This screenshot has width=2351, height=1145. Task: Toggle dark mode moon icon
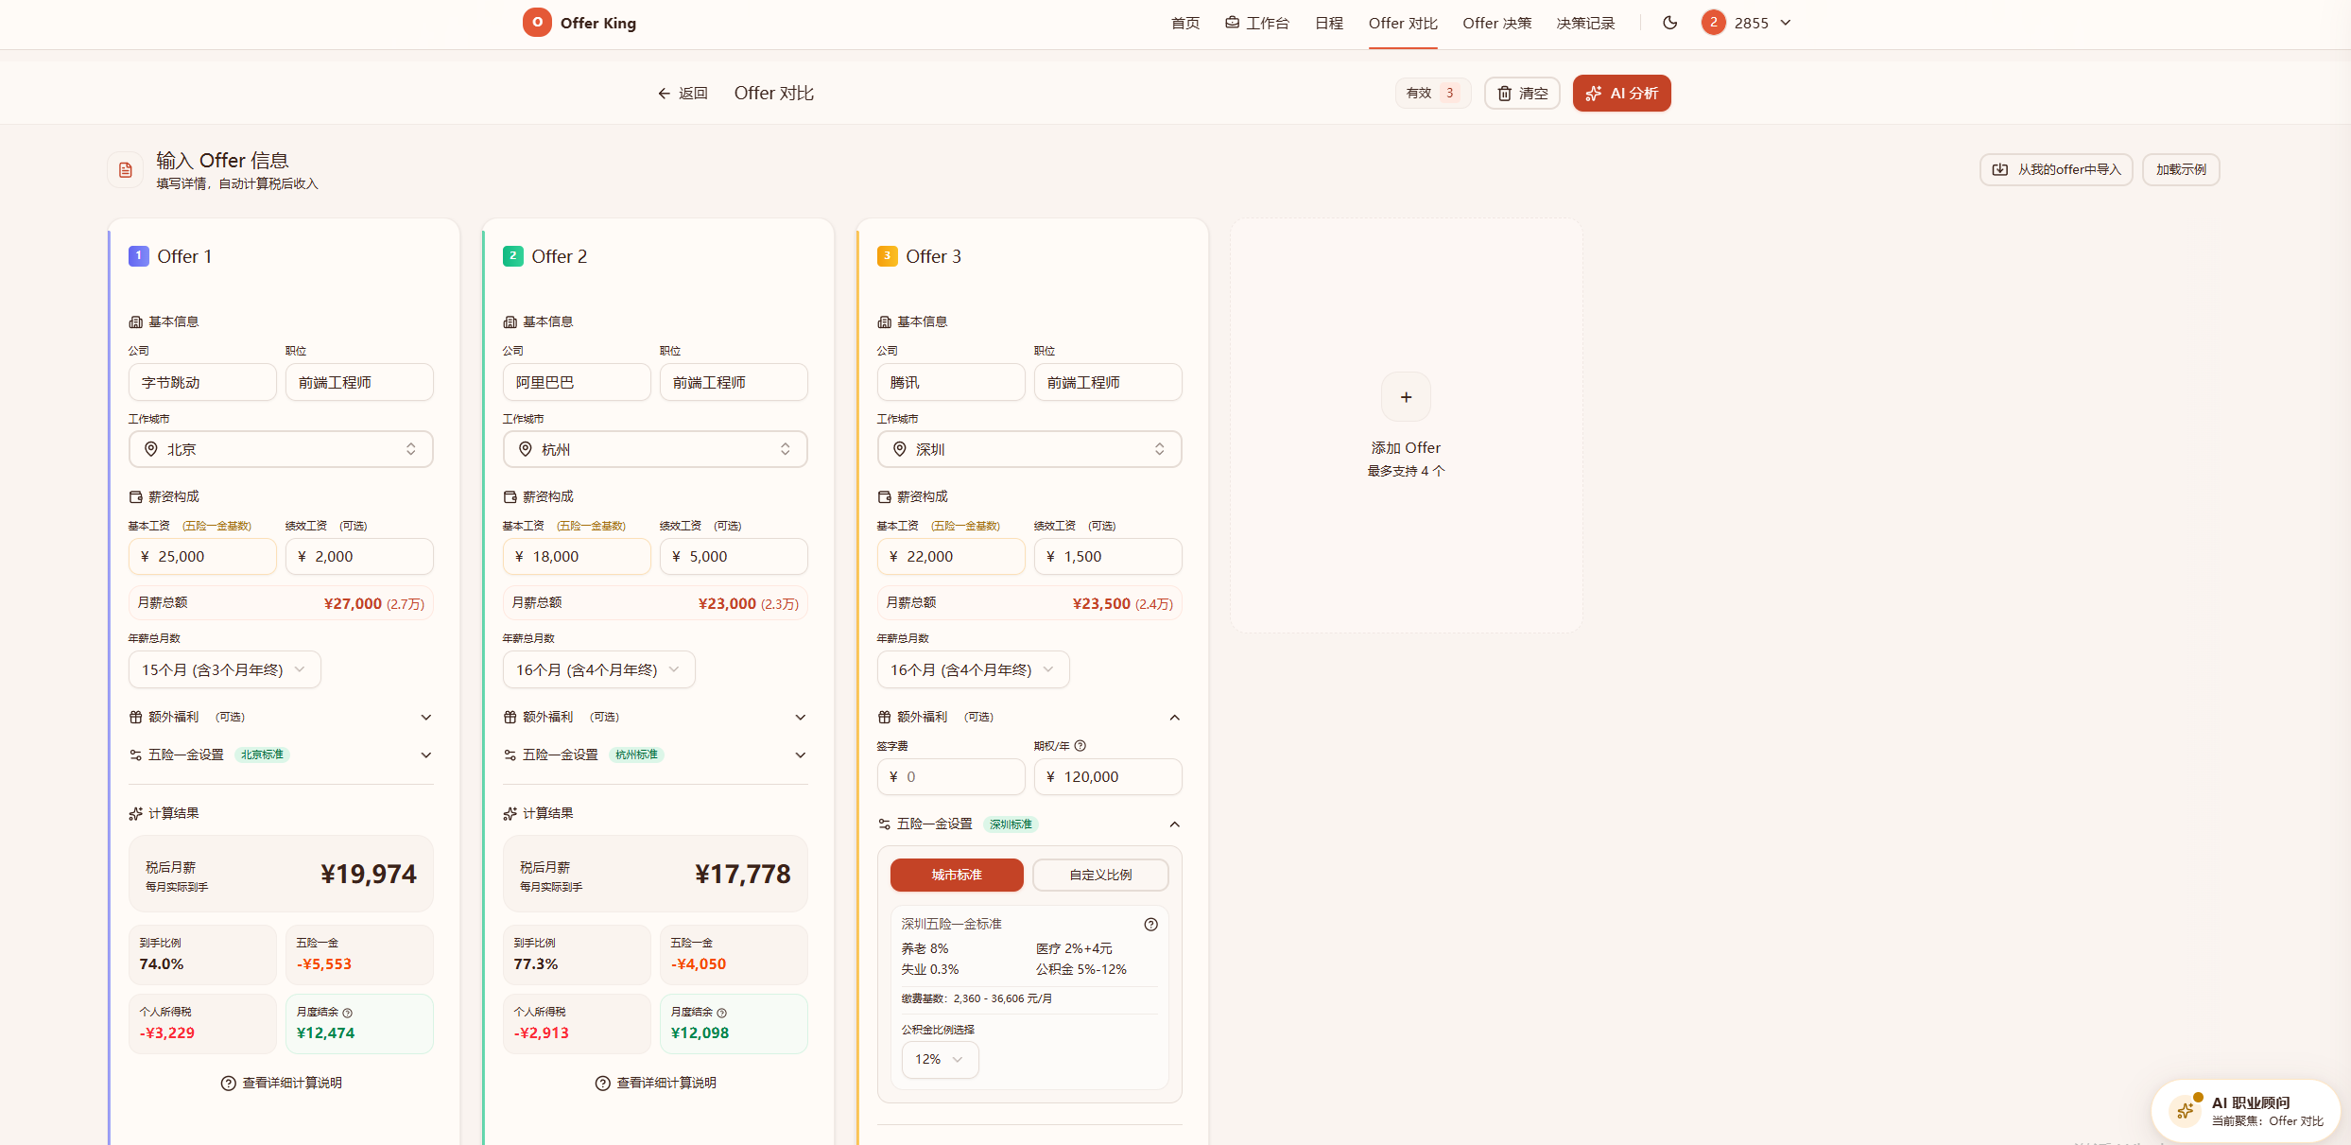(1670, 23)
